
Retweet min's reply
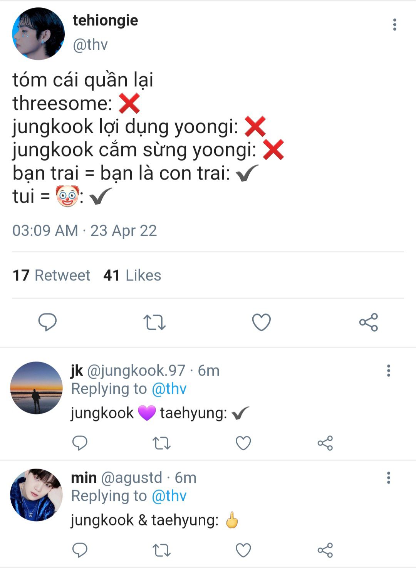pyautogui.click(x=162, y=550)
